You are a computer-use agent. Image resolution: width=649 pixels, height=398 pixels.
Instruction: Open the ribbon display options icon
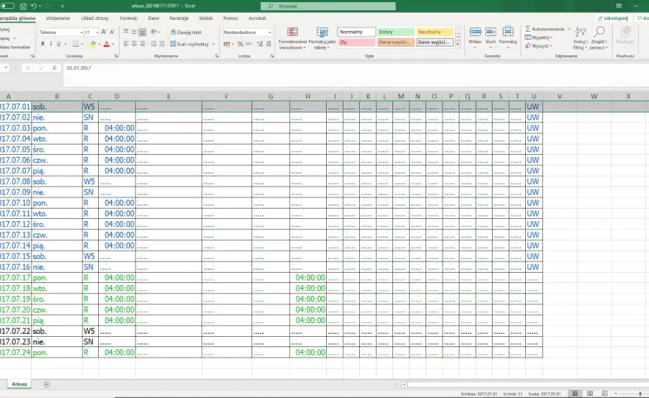pyautogui.click(x=619, y=6)
